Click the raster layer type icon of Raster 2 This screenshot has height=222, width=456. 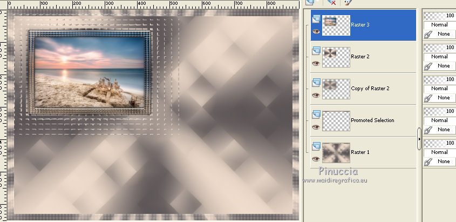pos(316,51)
